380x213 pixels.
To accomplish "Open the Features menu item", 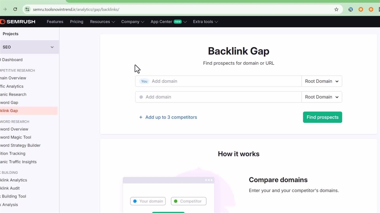I will [55, 22].
